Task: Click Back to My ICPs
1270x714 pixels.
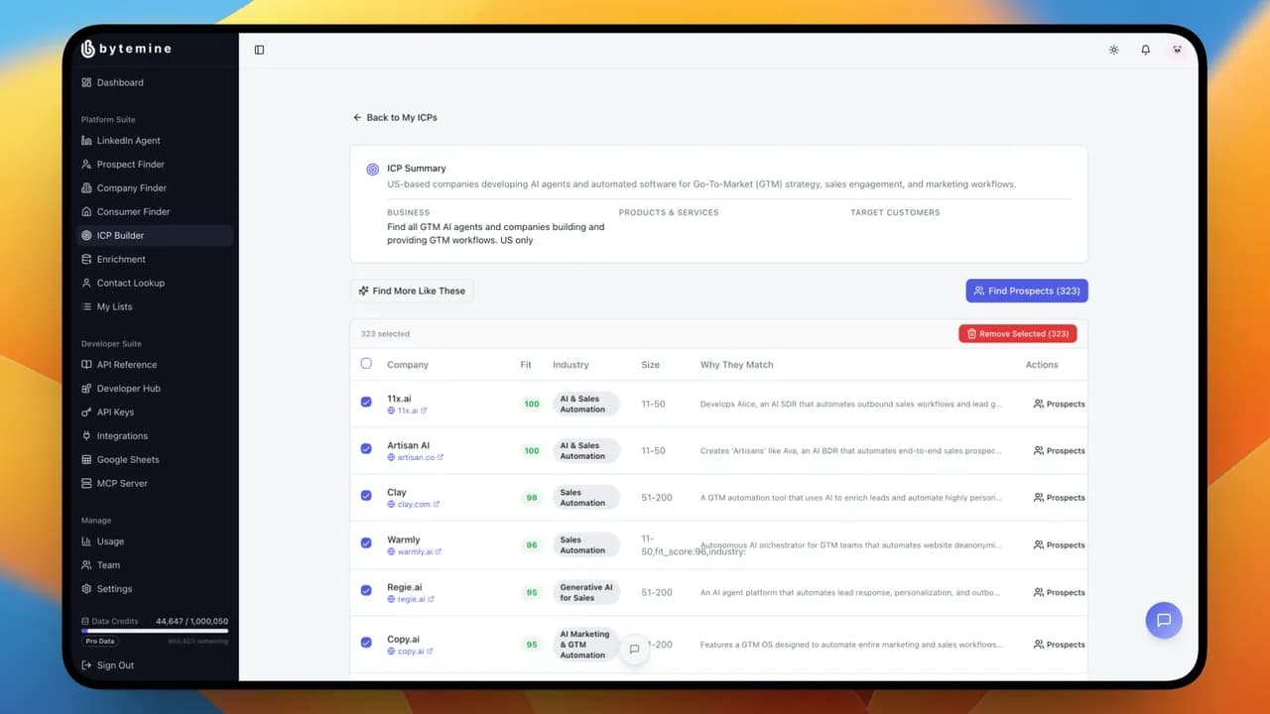Action: pos(395,117)
